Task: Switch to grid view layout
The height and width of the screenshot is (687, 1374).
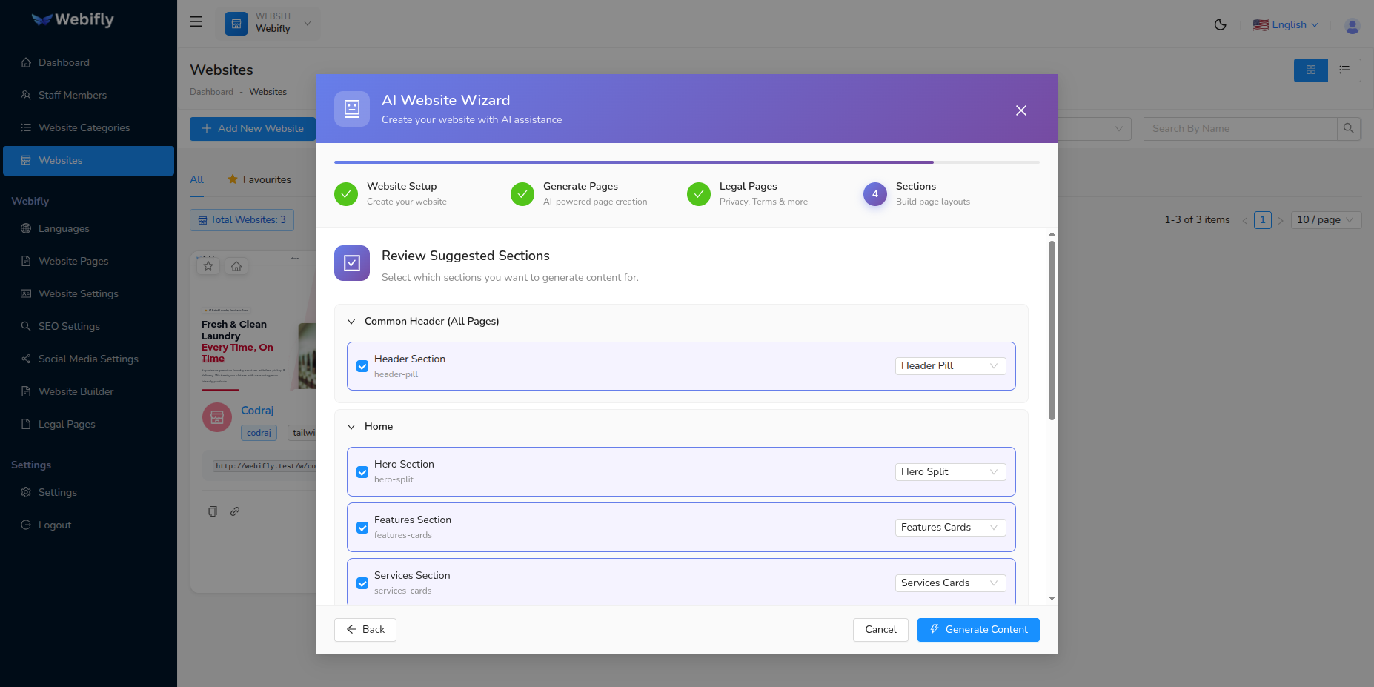Action: click(x=1310, y=70)
